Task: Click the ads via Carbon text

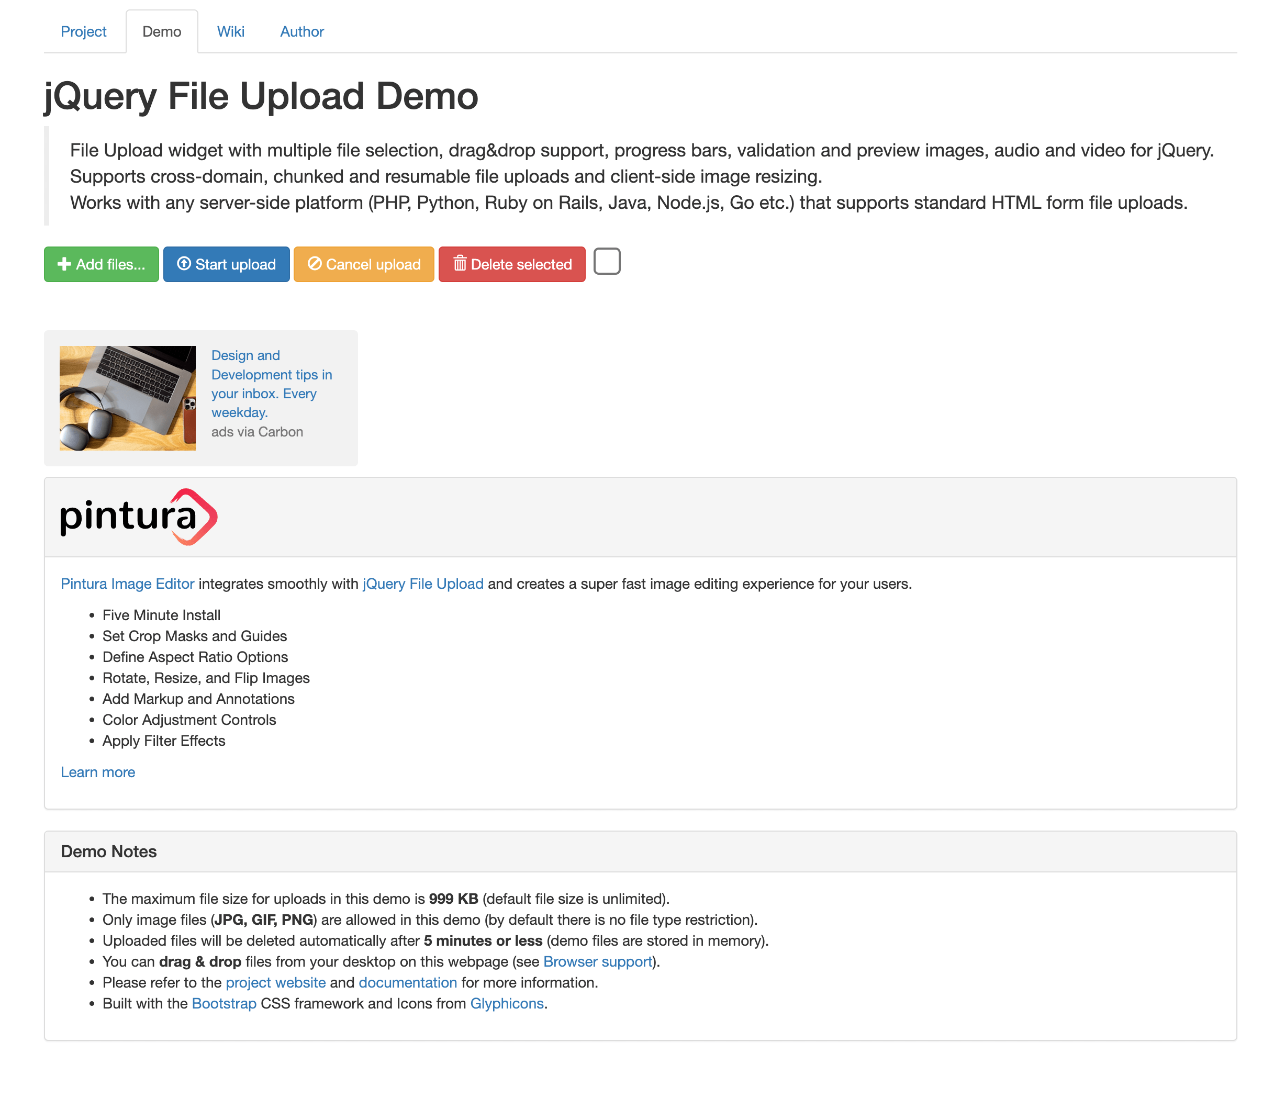Action: 257,432
